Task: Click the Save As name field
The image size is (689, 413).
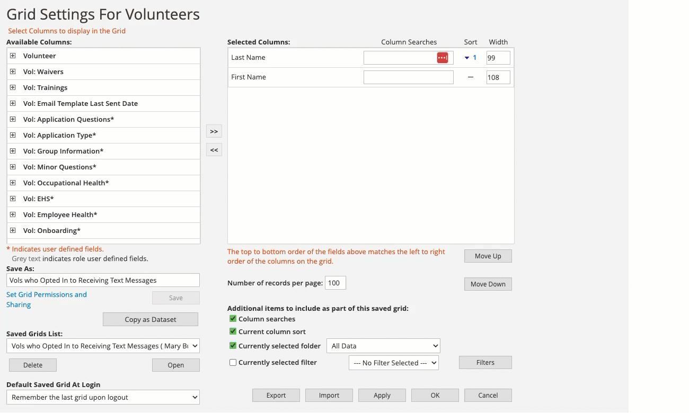Action: coord(103,280)
